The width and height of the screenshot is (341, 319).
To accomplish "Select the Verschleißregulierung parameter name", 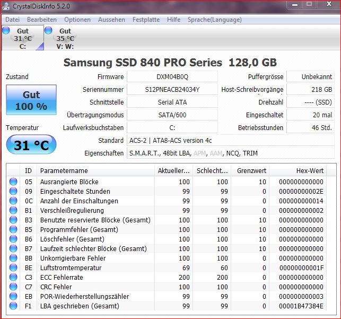I will point(72,210).
